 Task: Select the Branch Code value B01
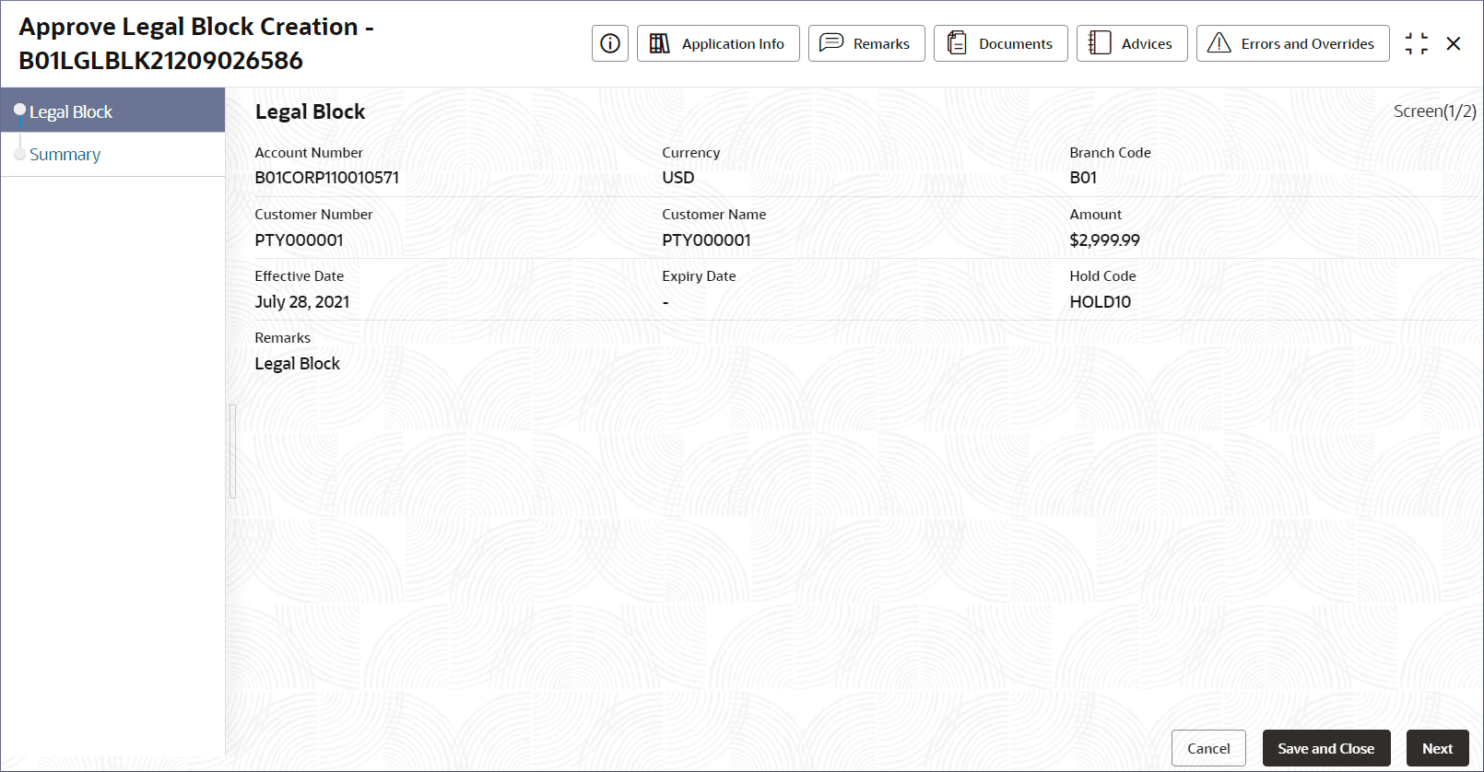1083,178
